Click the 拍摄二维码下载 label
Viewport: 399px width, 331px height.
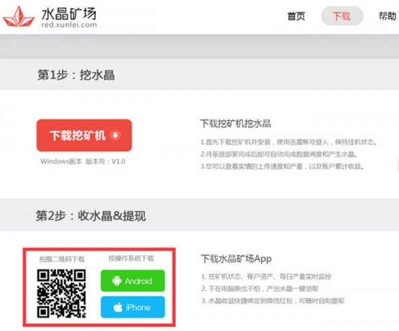(x=62, y=259)
